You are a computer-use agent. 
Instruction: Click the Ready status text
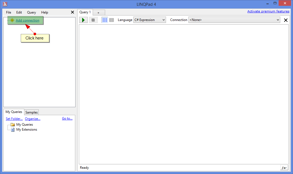point(84,168)
